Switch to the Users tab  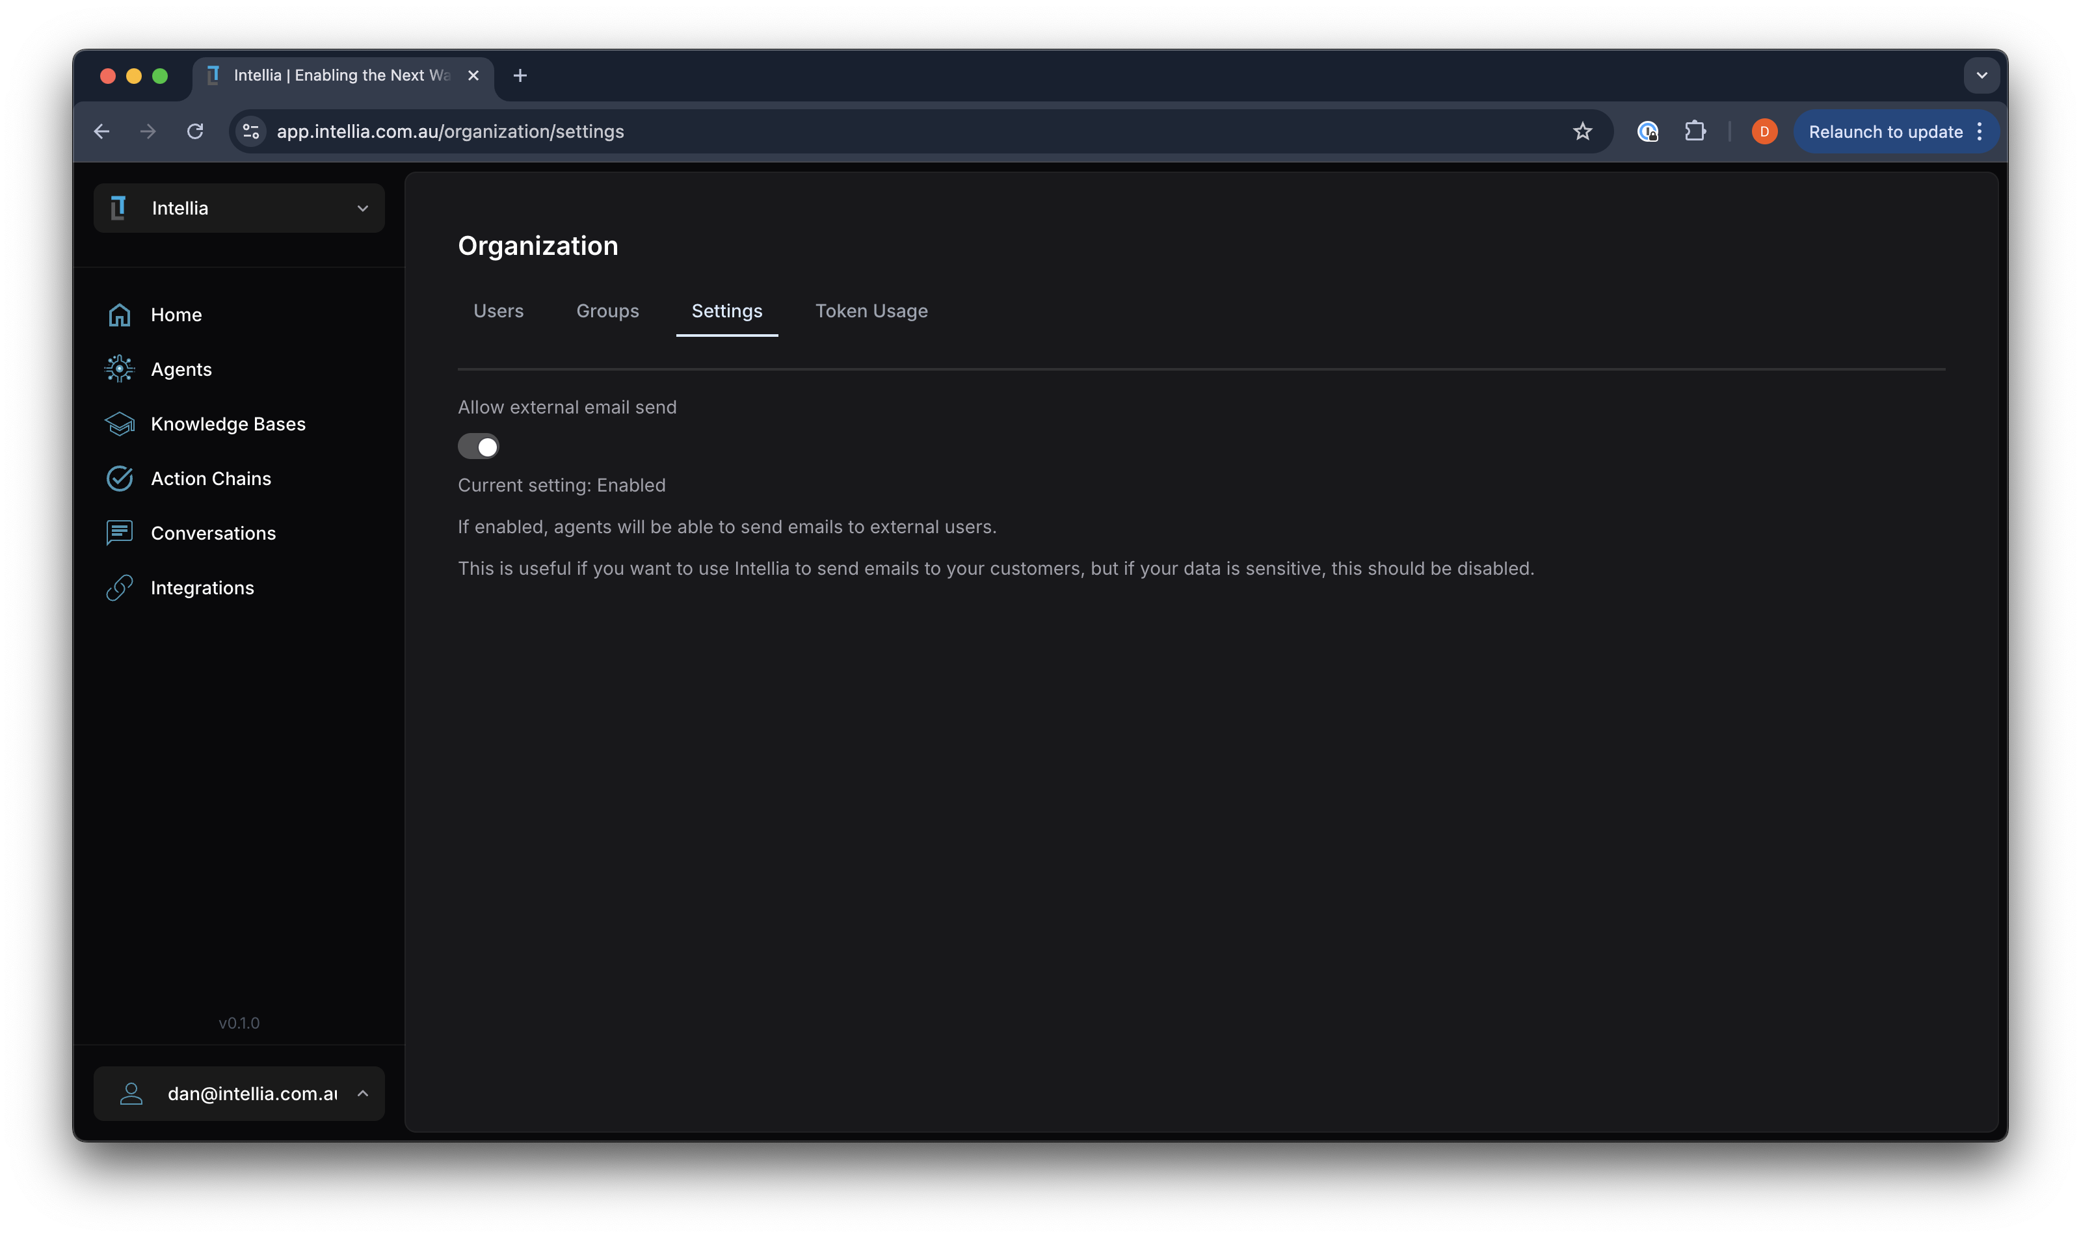498,310
